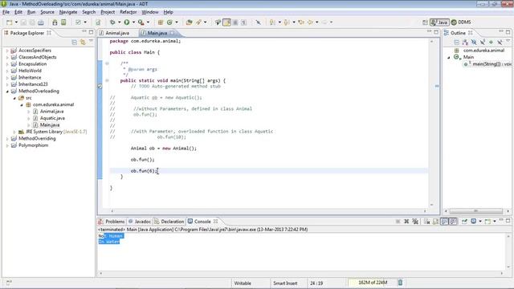Maximize the Outline view panel
This screenshot has width=514, height=289.
tap(508, 32)
